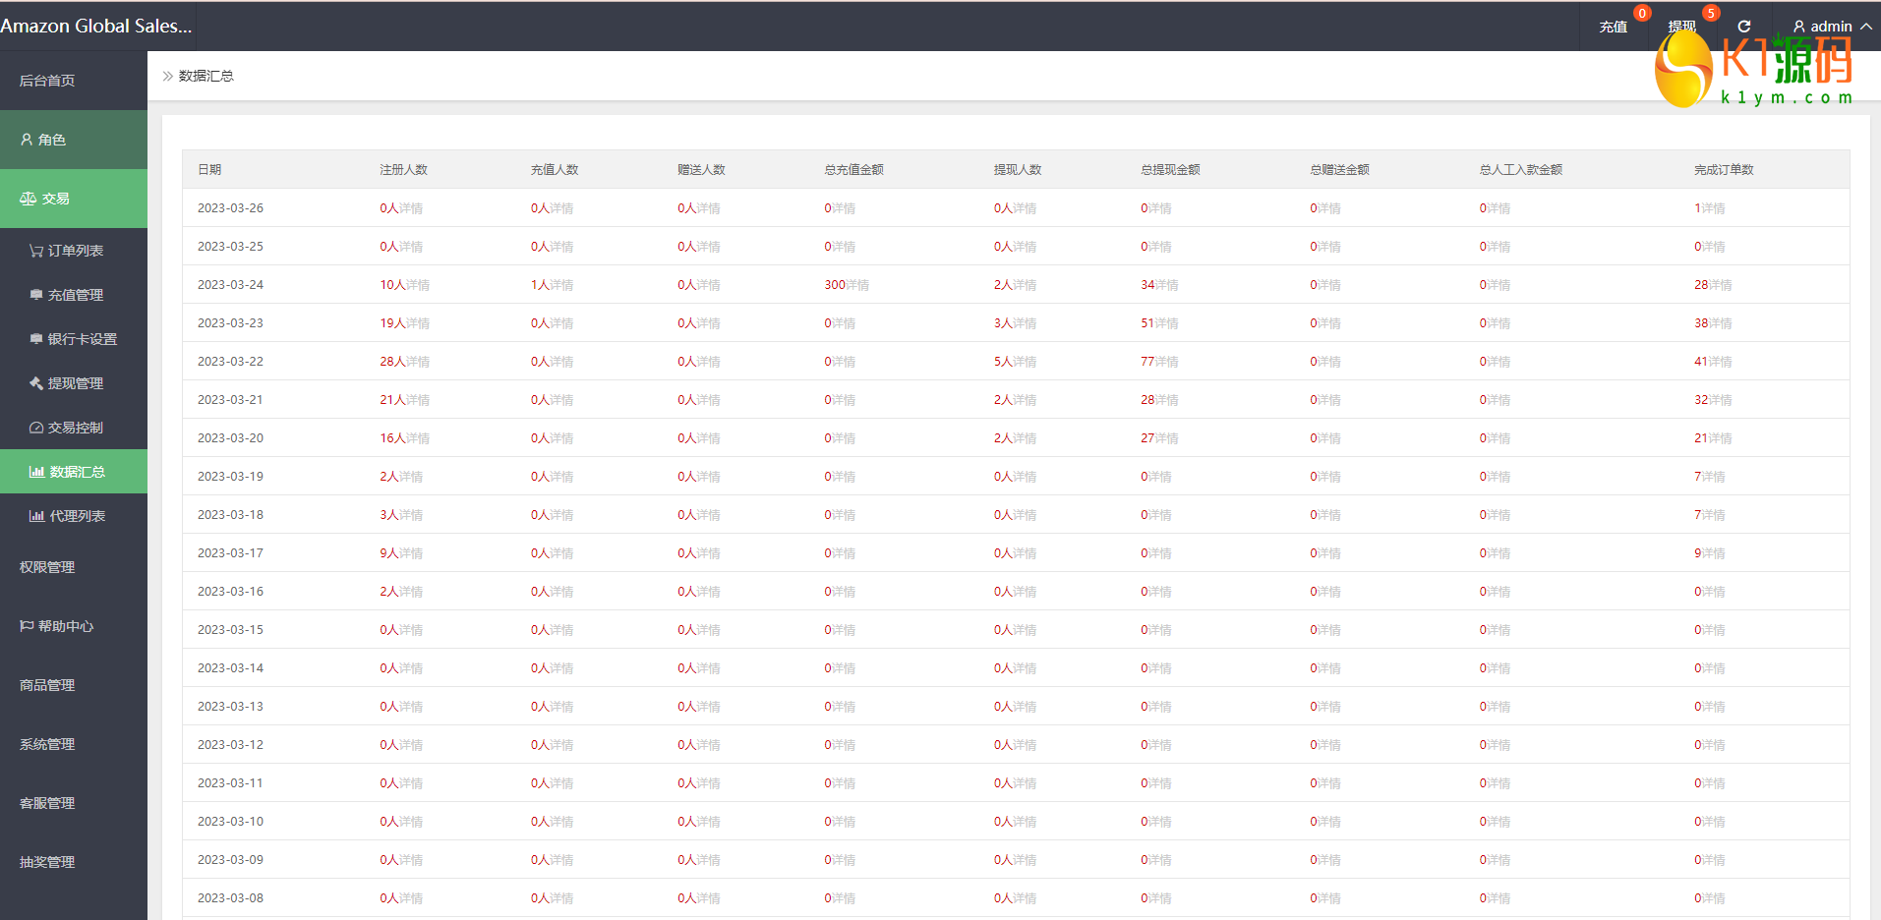Click the gauge icon for 交易控制
The width and height of the screenshot is (1881, 920).
pyautogui.click(x=36, y=428)
